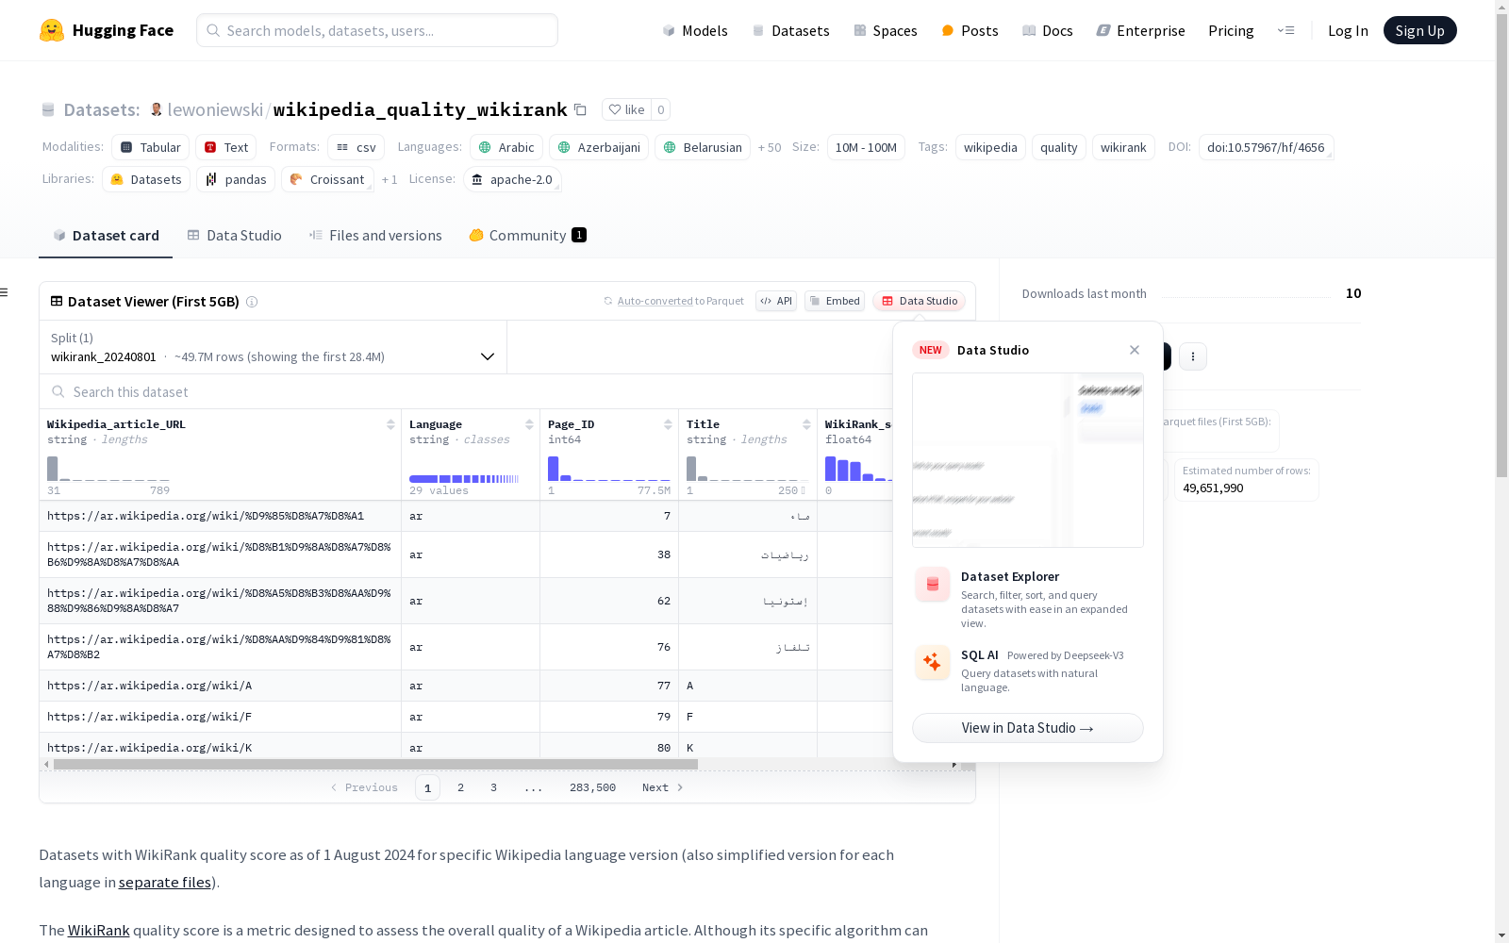
Task: Go to page 2 of table
Action: 460,787
